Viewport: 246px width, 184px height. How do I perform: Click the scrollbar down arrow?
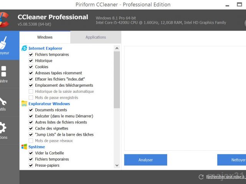pyautogui.click(x=117, y=165)
